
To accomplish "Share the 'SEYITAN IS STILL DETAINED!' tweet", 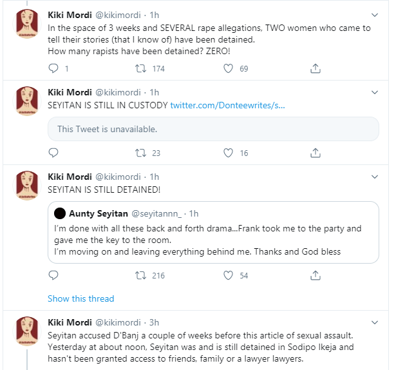I will pyautogui.click(x=316, y=275).
